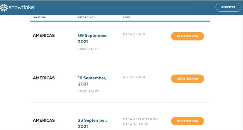The width and height of the screenshot is (243, 130).
Task: Click 10:00 AM PT under 16 September
Action: [89, 91]
